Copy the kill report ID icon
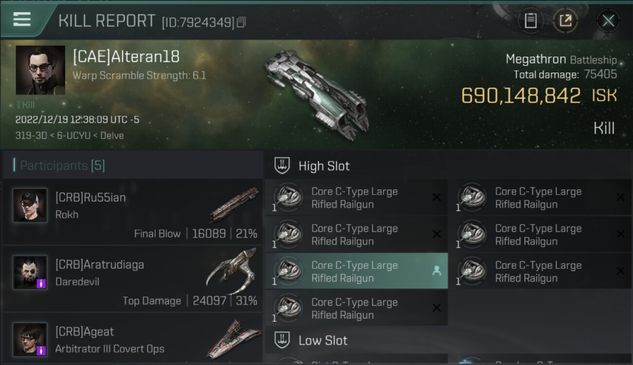Screen dimensions: 633x365 click(x=242, y=22)
